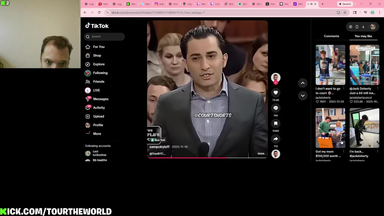
Task: Open the LIVE section
Action: 93,90
